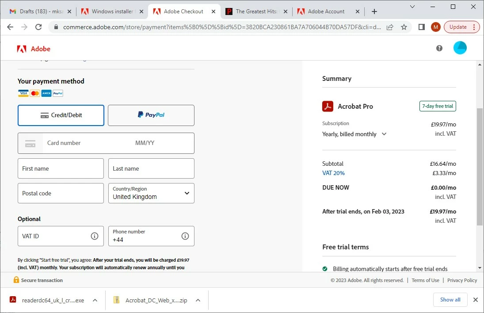
Task: Click Show all downloads button
Action: [x=450, y=300]
